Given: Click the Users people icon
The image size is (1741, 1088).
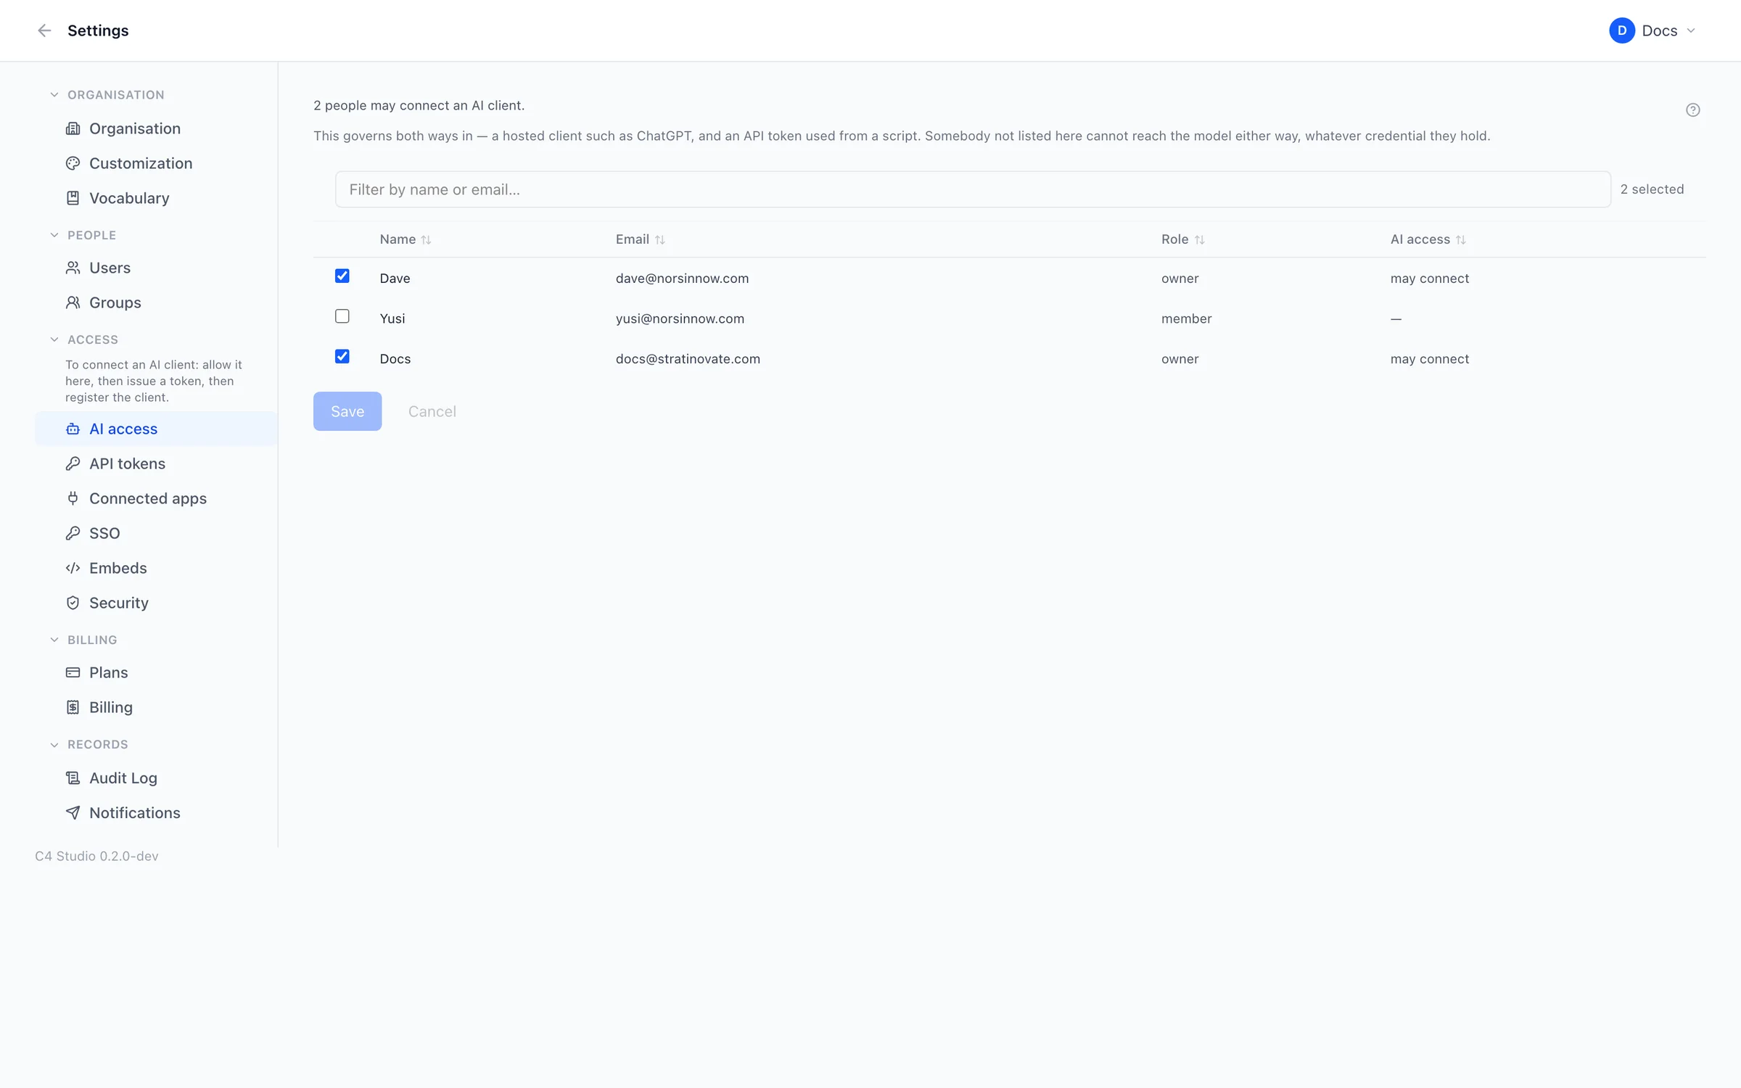Looking at the screenshot, I should 73,268.
